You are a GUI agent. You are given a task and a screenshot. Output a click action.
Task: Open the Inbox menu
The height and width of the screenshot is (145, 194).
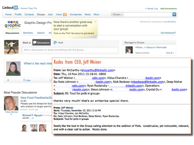(59, 14)
